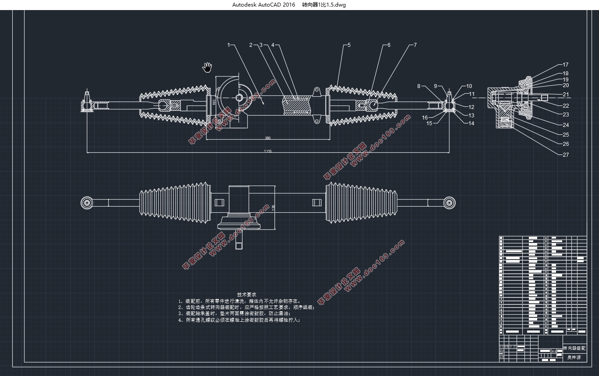Click part callout number 6
Image resolution: width=599 pixels, height=376 pixels.
pyautogui.click(x=389, y=45)
